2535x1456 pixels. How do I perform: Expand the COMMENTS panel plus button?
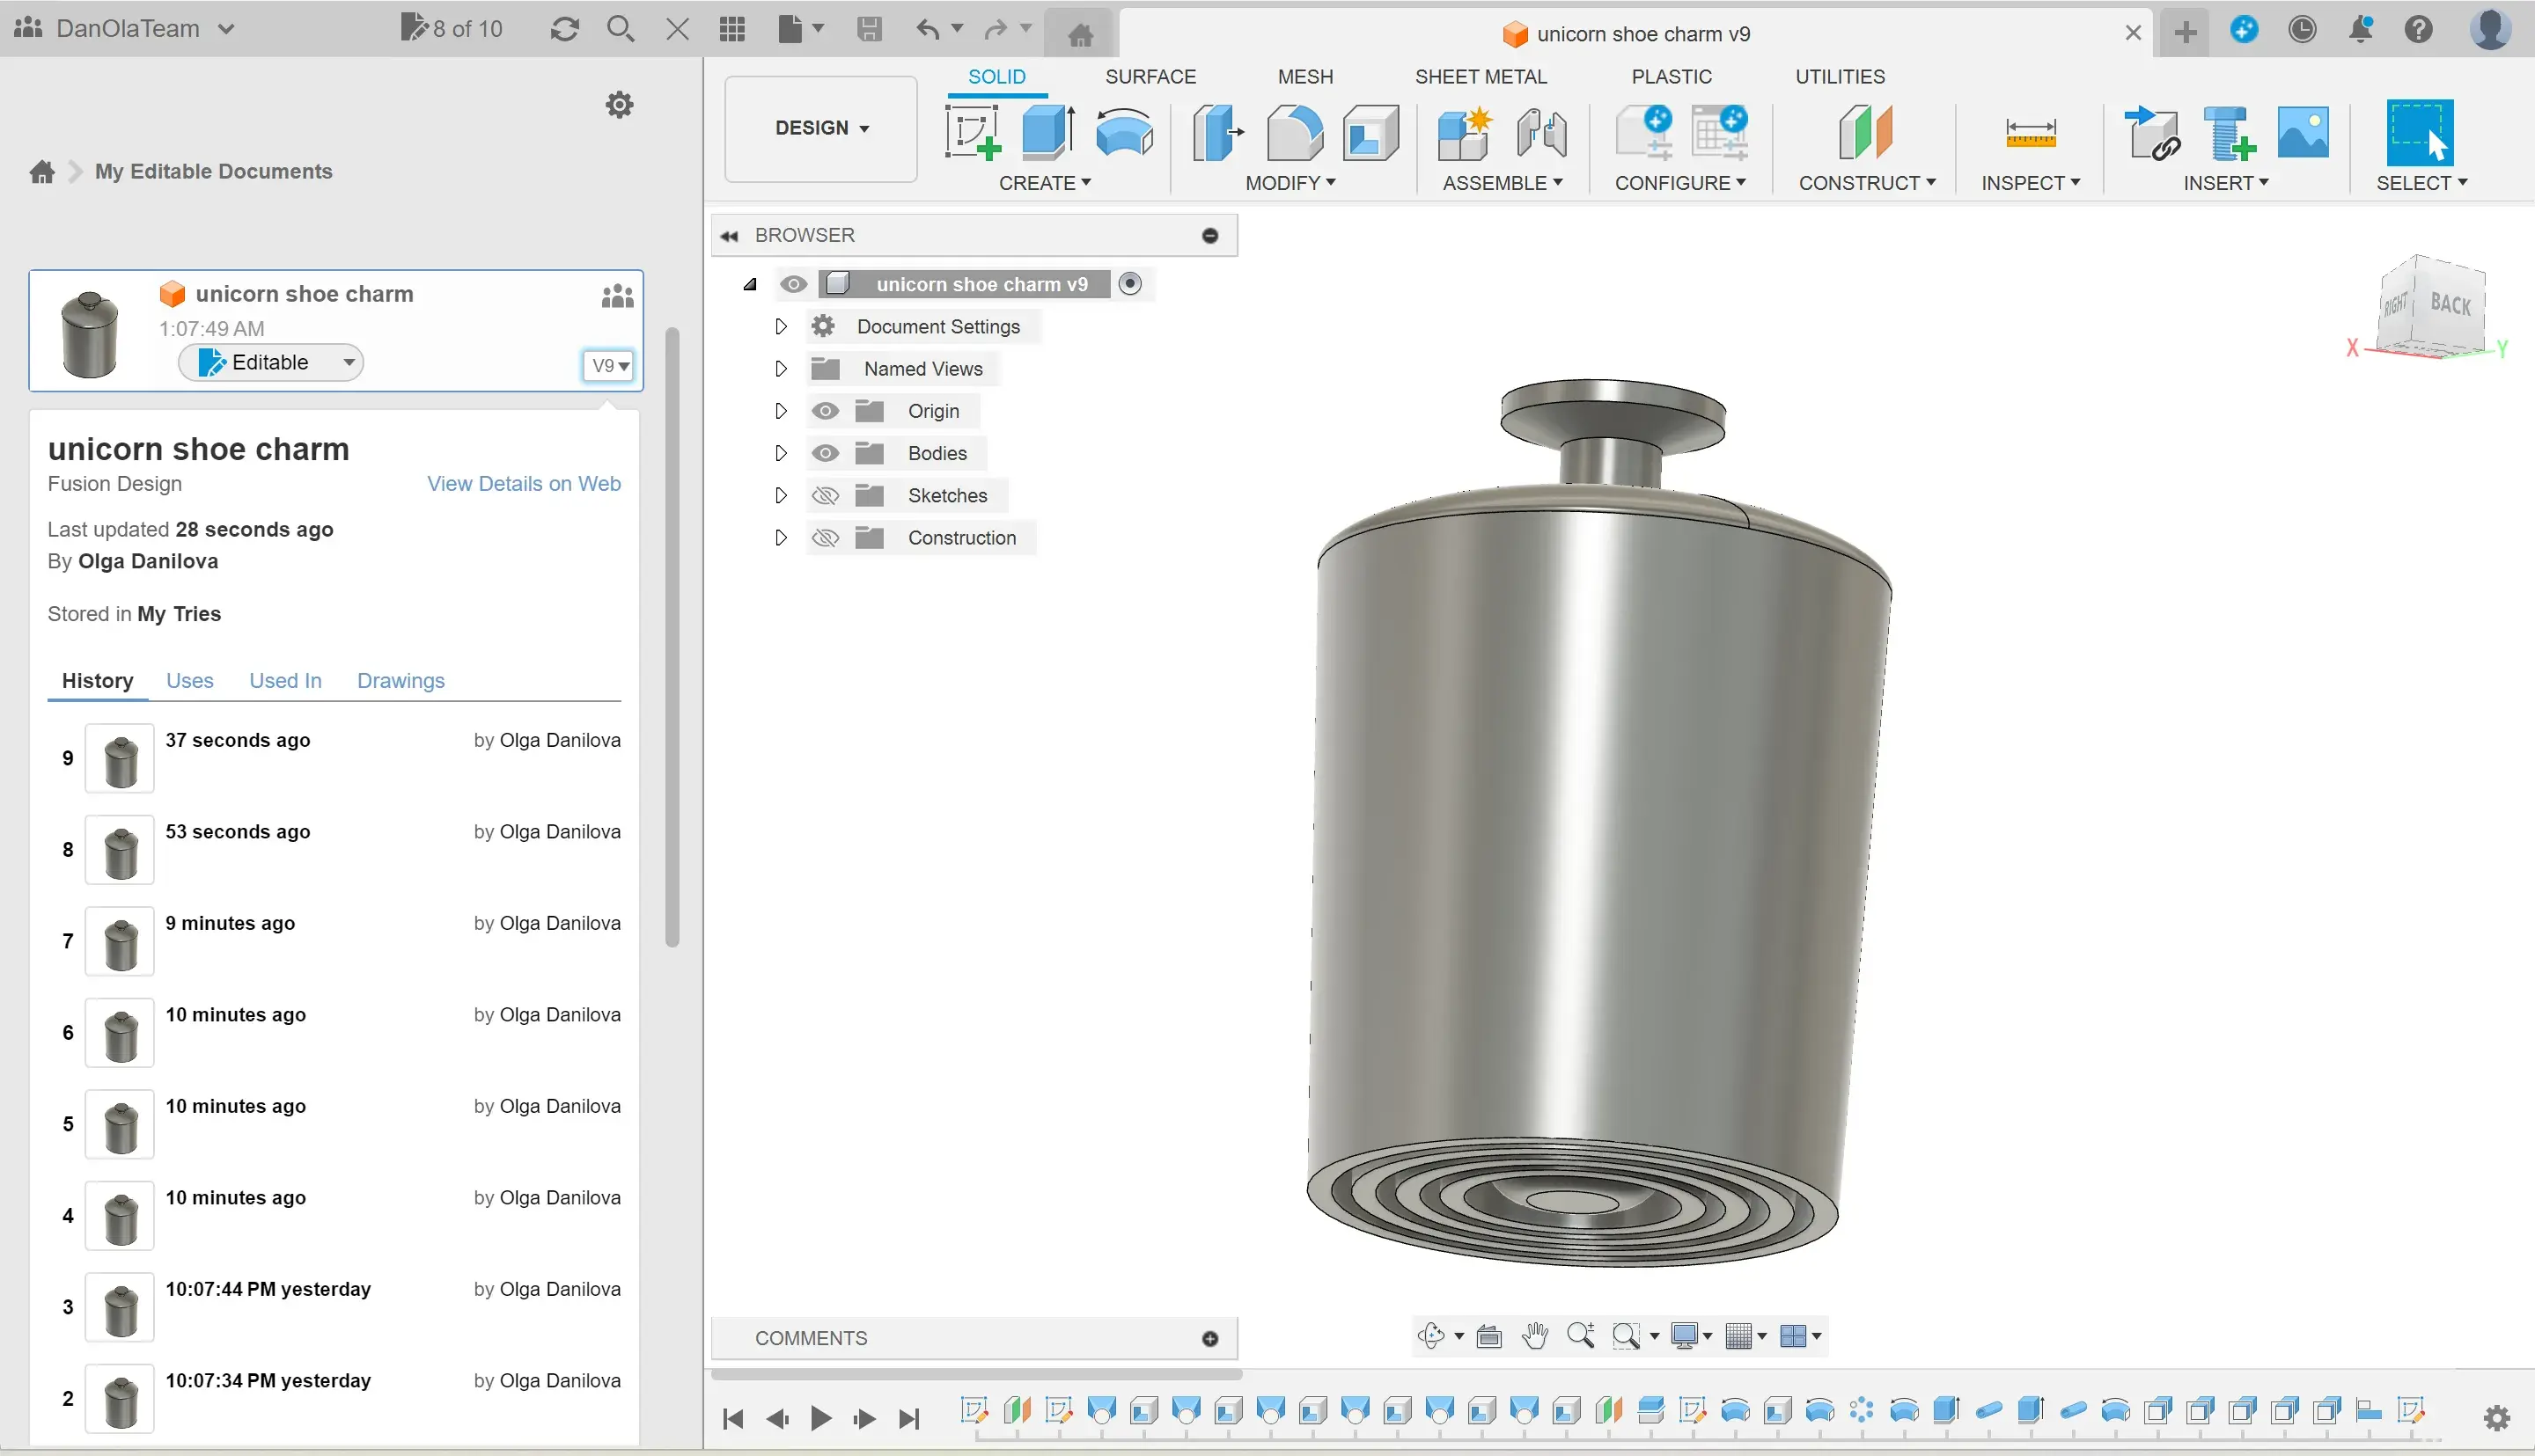point(1209,1338)
